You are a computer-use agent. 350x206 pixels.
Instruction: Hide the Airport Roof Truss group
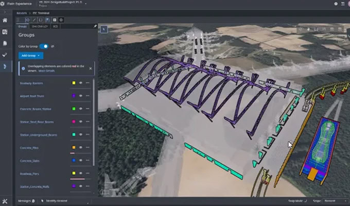point(81,96)
